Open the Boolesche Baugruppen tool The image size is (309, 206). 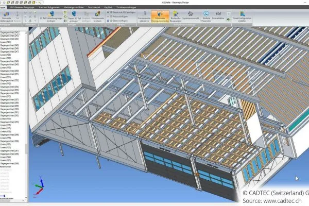(x=176, y=16)
